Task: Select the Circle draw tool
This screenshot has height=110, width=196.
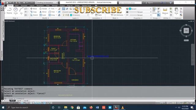Action: [x=16, y=11]
